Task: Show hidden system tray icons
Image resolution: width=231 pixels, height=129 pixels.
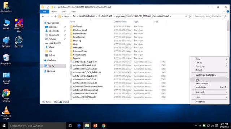Action: [196, 126]
